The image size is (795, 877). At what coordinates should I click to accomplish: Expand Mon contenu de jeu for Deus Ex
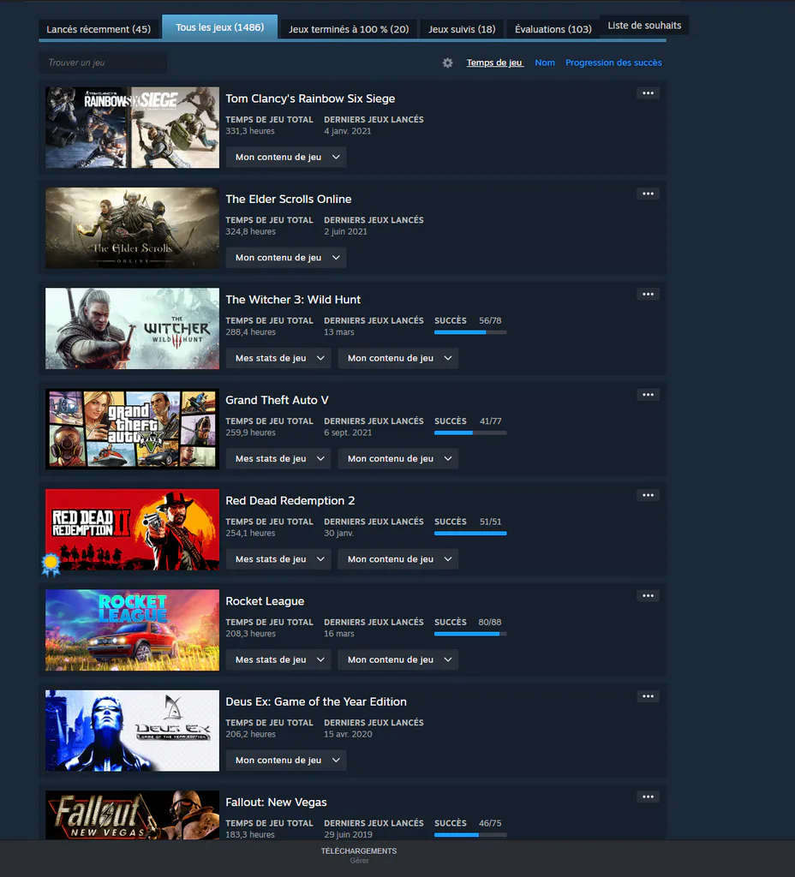286,761
